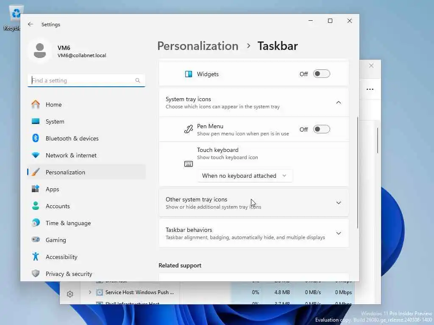The height and width of the screenshot is (325, 434).
Task: Click the Accounts person icon
Action: (36, 206)
